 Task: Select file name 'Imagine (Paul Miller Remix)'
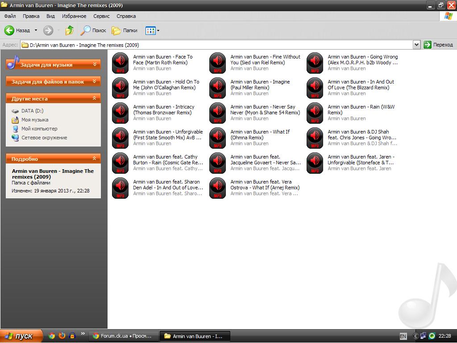[x=260, y=85]
